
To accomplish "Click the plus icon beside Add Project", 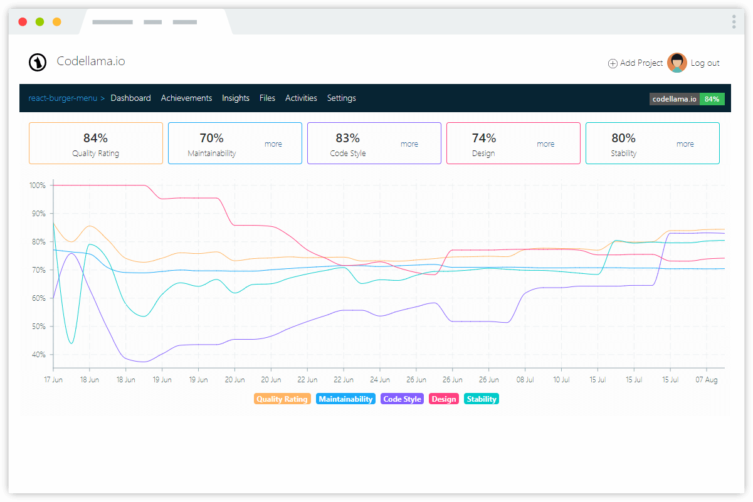I will point(613,63).
